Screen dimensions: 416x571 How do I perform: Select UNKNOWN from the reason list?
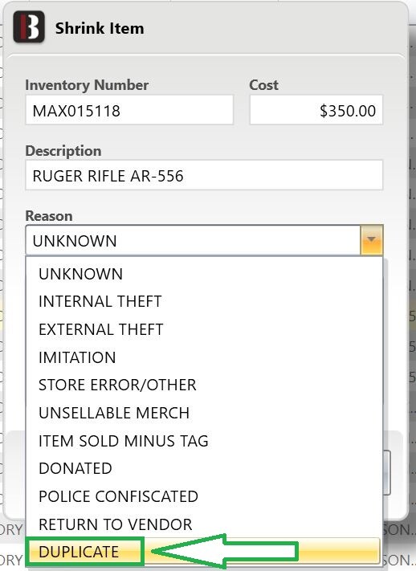[x=204, y=274]
